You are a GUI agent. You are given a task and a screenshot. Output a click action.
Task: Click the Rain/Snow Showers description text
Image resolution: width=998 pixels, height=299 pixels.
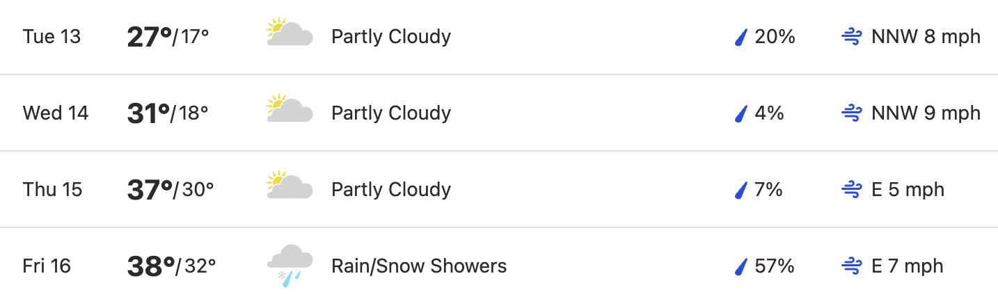click(x=419, y=266)
